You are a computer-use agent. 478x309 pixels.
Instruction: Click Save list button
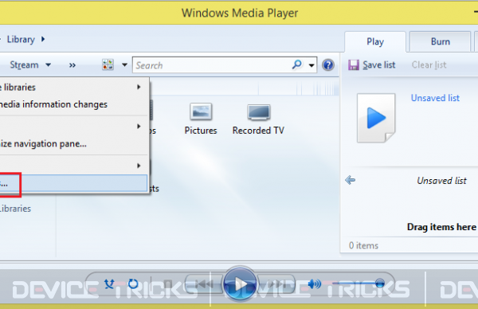pos(372,65)
